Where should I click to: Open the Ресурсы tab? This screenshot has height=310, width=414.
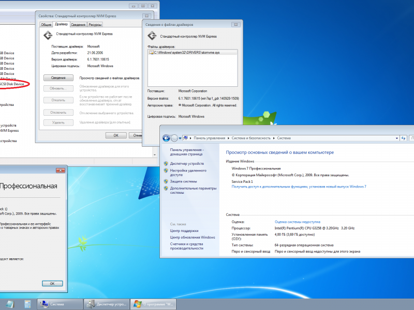(x=95, y=24)
